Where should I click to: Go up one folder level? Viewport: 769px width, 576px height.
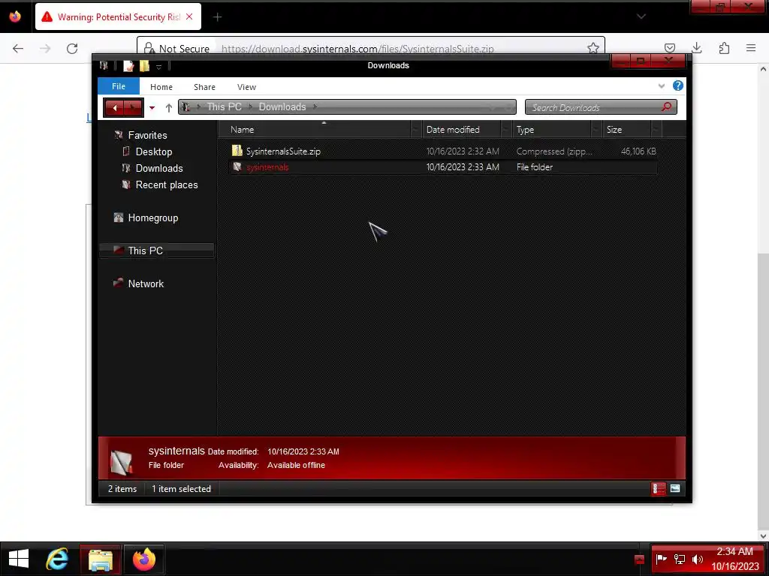point(169,108)
